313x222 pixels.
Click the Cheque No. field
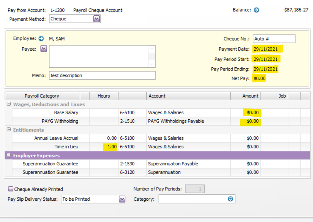[x=274, y=39]
